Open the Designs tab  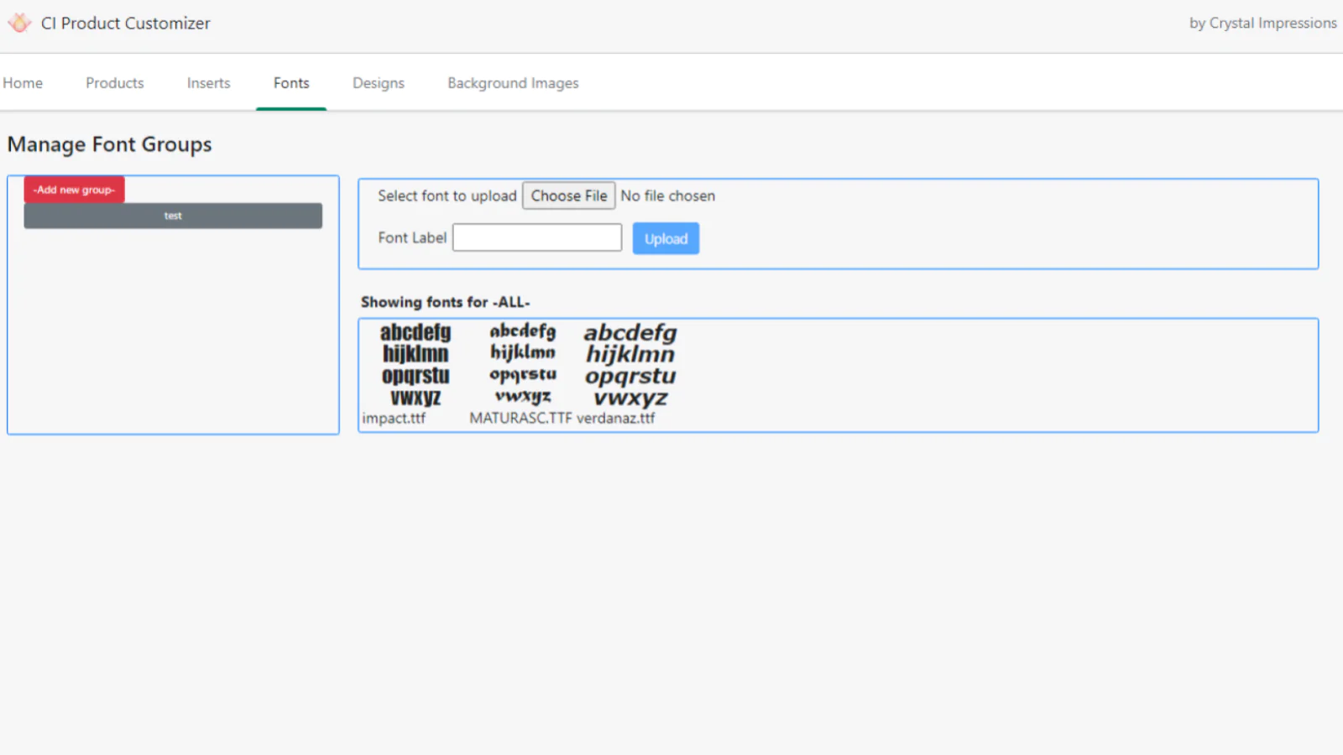[378, 83]
